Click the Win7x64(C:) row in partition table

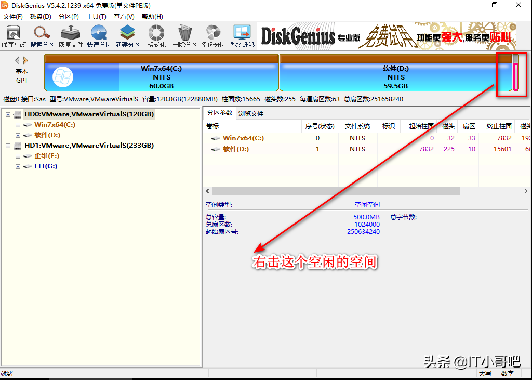367,138
